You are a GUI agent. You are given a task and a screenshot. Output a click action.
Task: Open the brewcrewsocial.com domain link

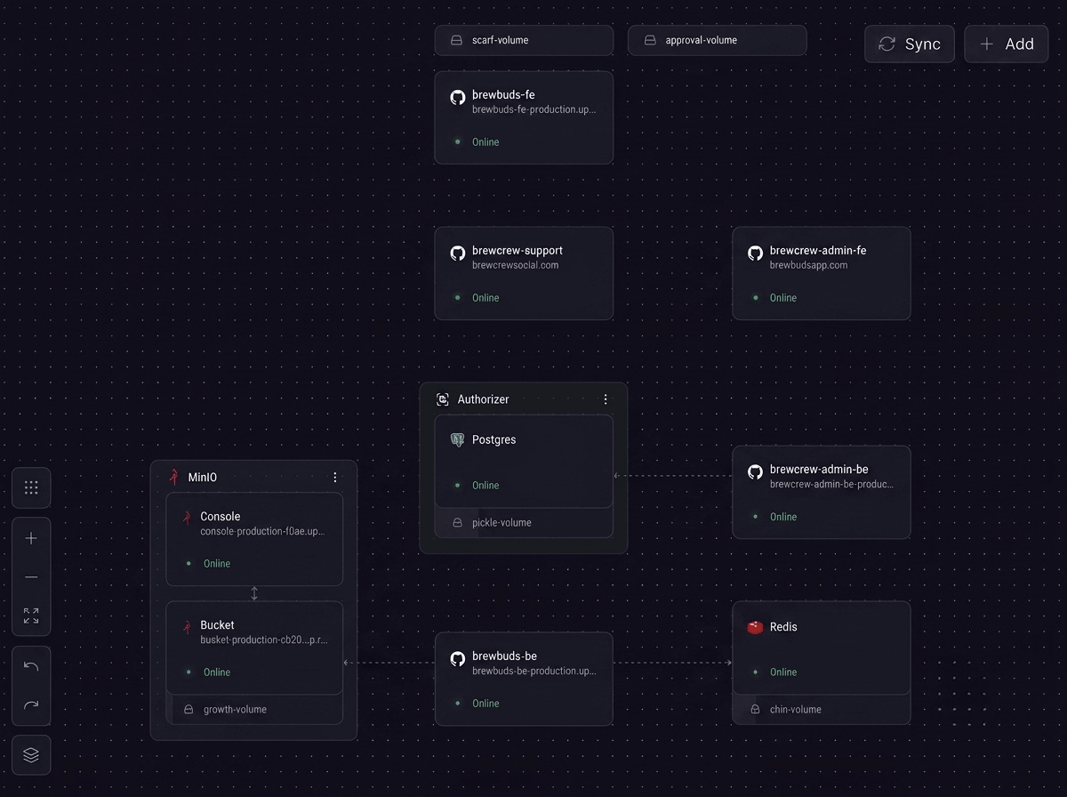(516, 265)
